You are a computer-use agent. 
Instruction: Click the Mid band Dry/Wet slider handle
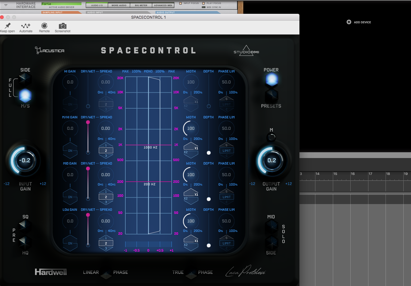(x=88, y=168)
